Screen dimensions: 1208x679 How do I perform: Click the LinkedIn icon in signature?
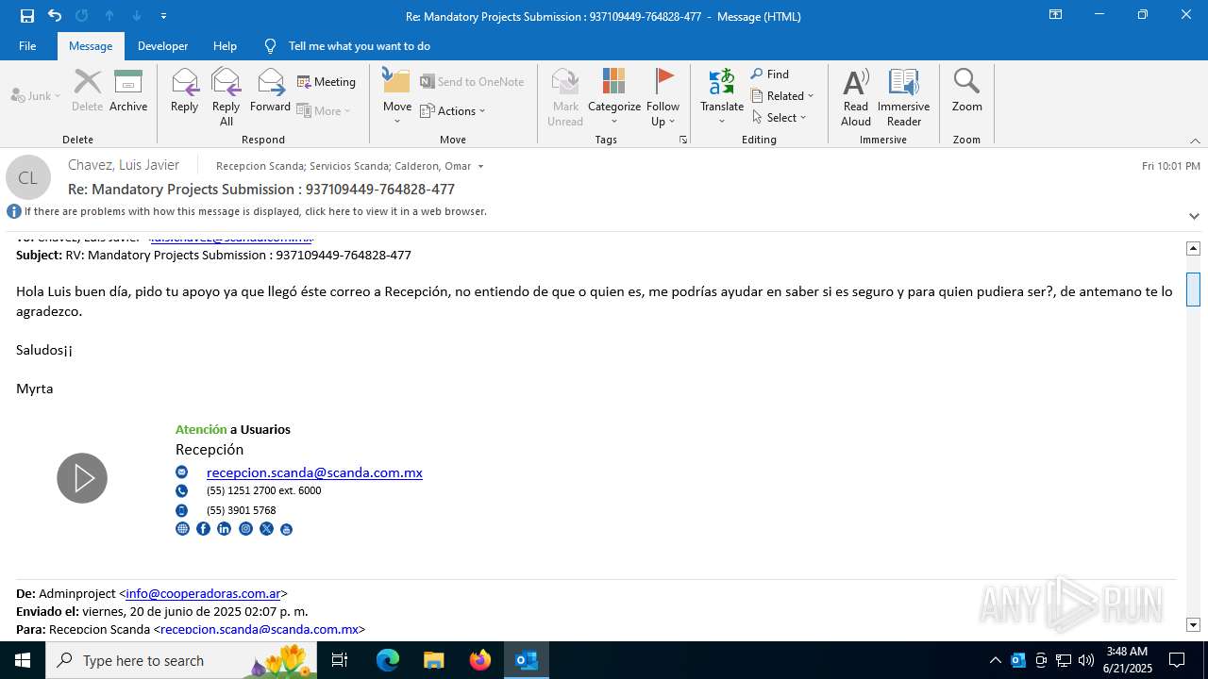click(224, 529)
